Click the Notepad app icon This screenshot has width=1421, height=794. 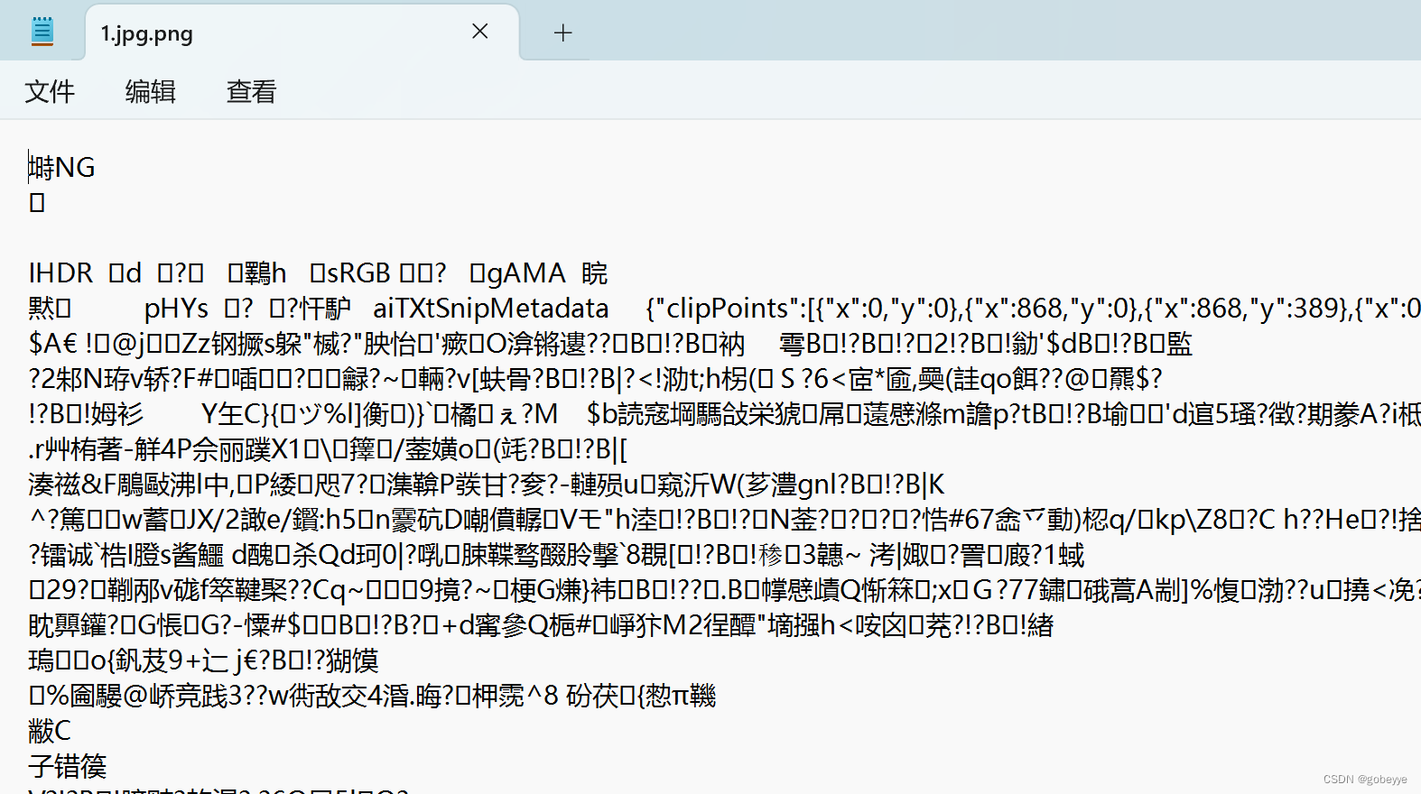tap(42, 32)
